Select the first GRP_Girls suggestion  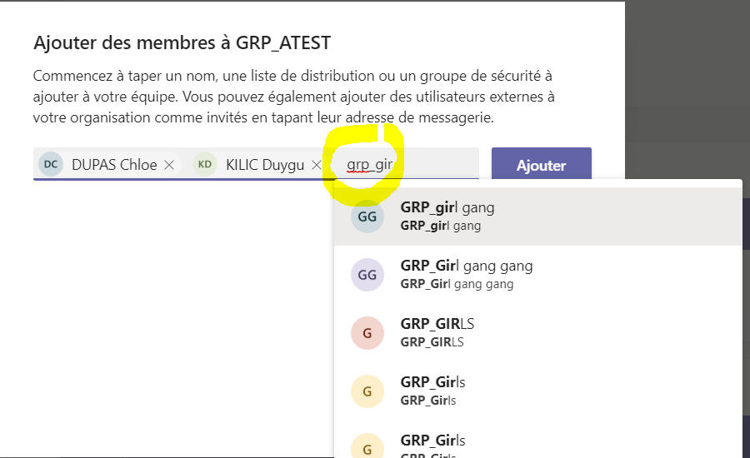(537, 391)
